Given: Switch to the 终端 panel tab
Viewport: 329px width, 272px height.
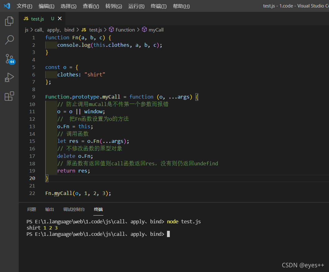Looking at the screenshot, I should pyautogui.click(x=98, y=209).
